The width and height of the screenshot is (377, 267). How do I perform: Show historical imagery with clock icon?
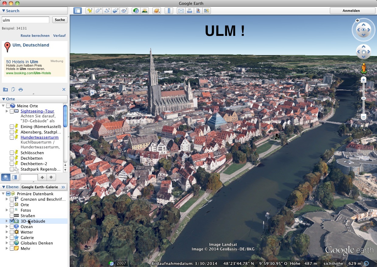point(136,11)
